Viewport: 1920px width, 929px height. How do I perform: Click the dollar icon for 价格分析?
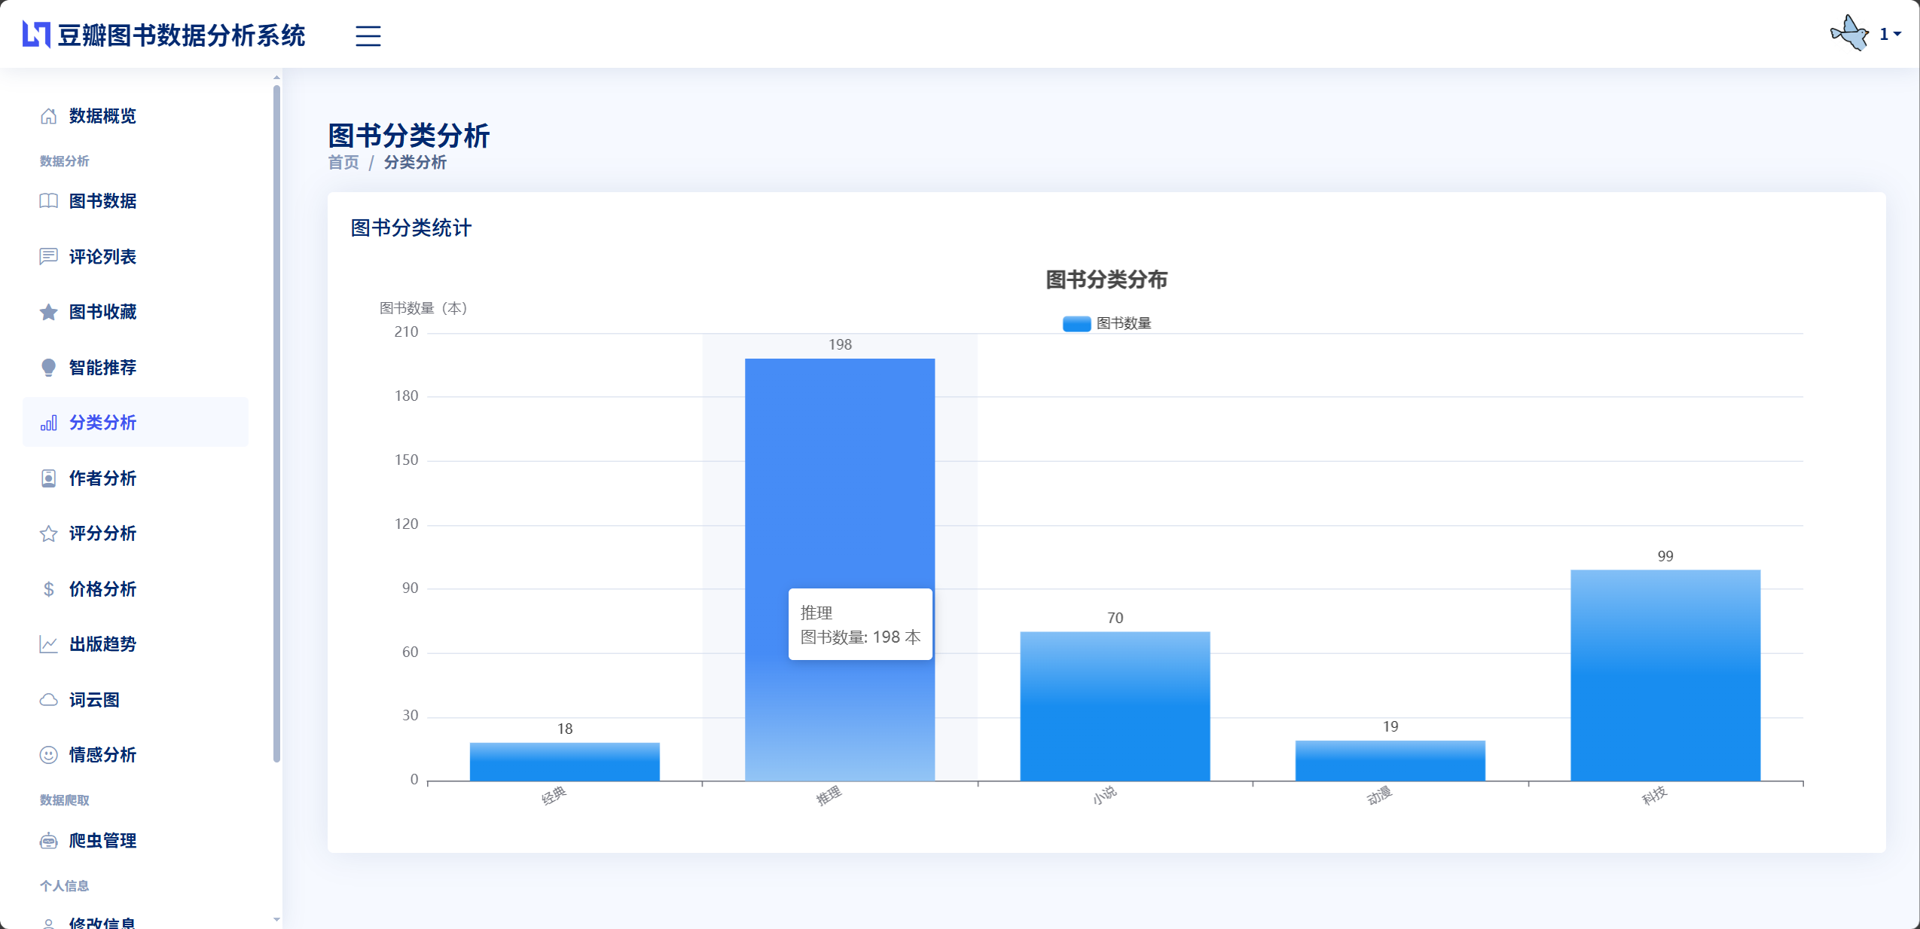(48, 589)
